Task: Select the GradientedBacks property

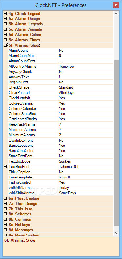Action: click(23, 119)
